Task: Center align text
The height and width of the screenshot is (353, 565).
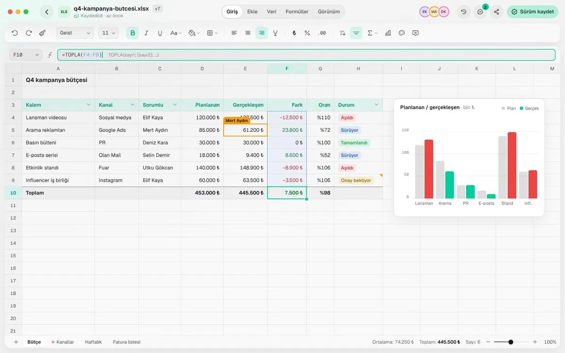Action: (248, 33)
